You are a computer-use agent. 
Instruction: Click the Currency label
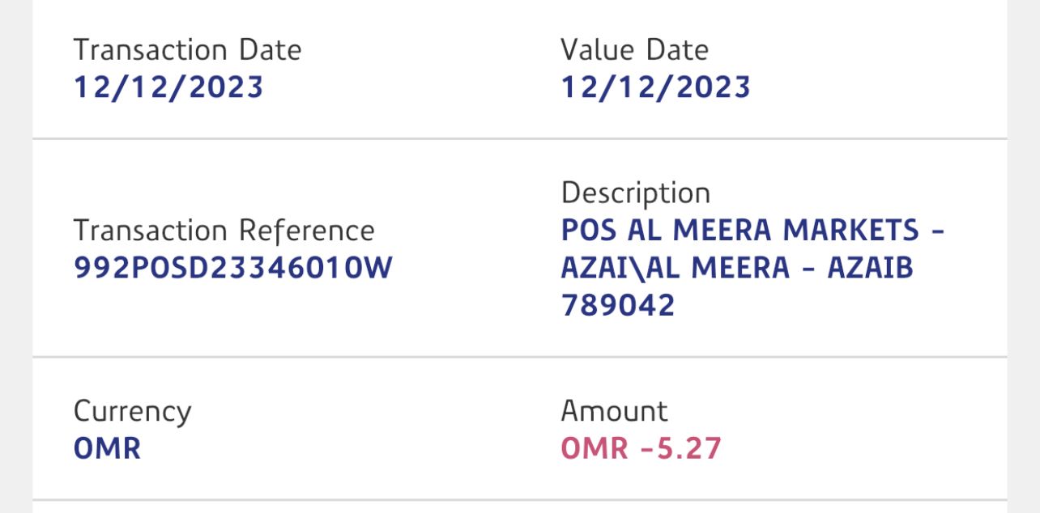132,411
